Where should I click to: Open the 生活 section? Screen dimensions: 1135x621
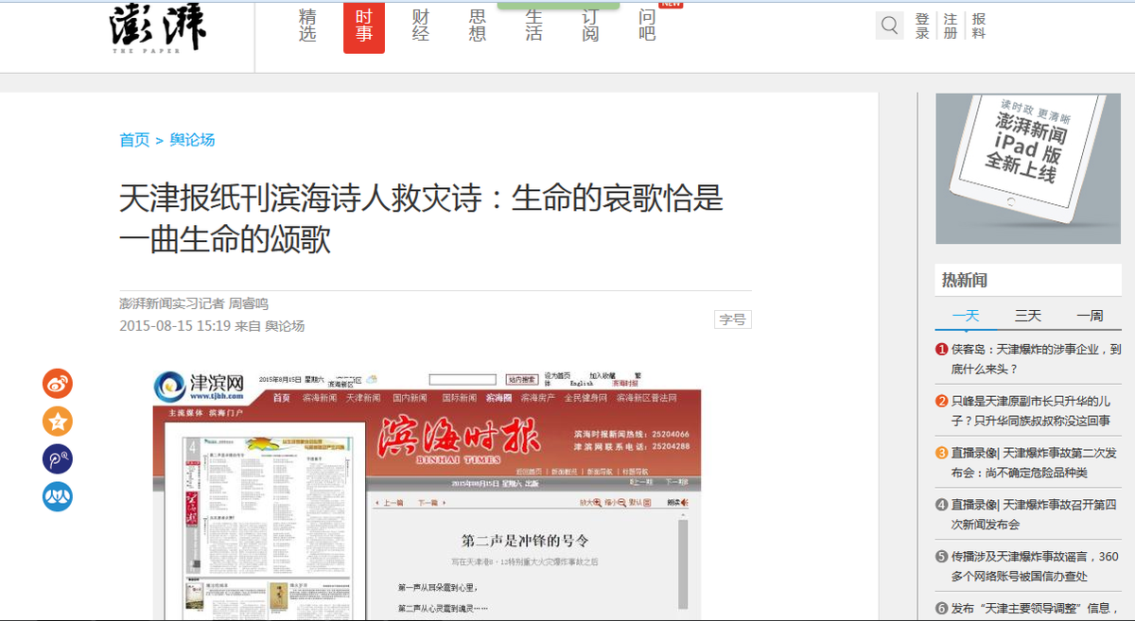(x=534, y=26)
